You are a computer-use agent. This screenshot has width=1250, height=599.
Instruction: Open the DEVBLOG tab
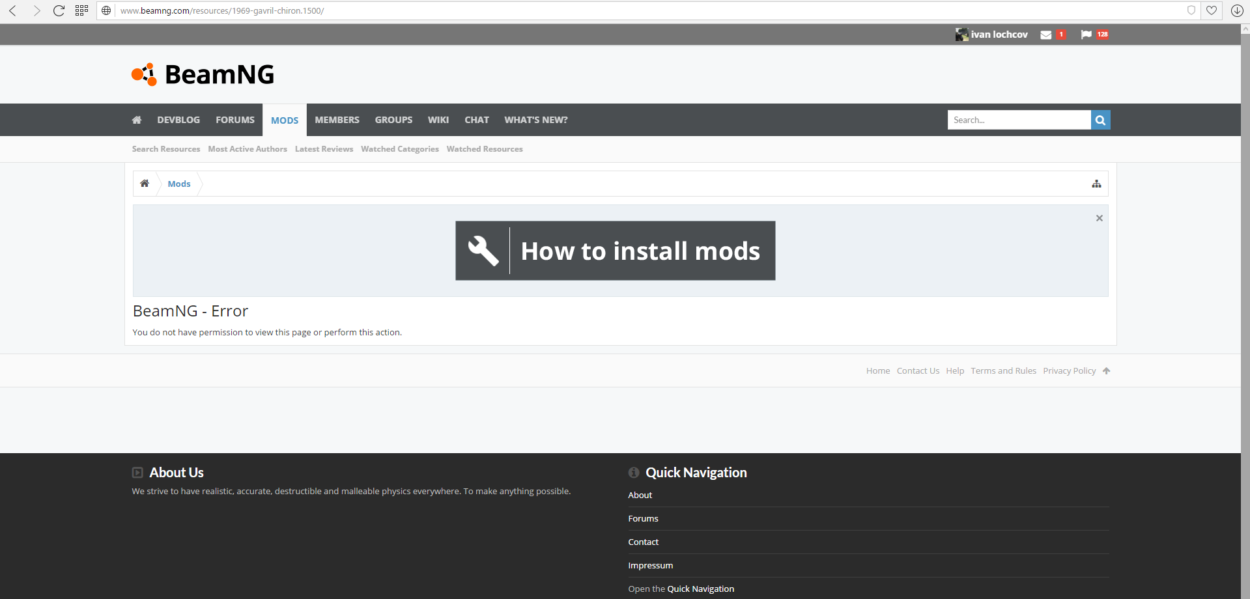pos(178,120)
